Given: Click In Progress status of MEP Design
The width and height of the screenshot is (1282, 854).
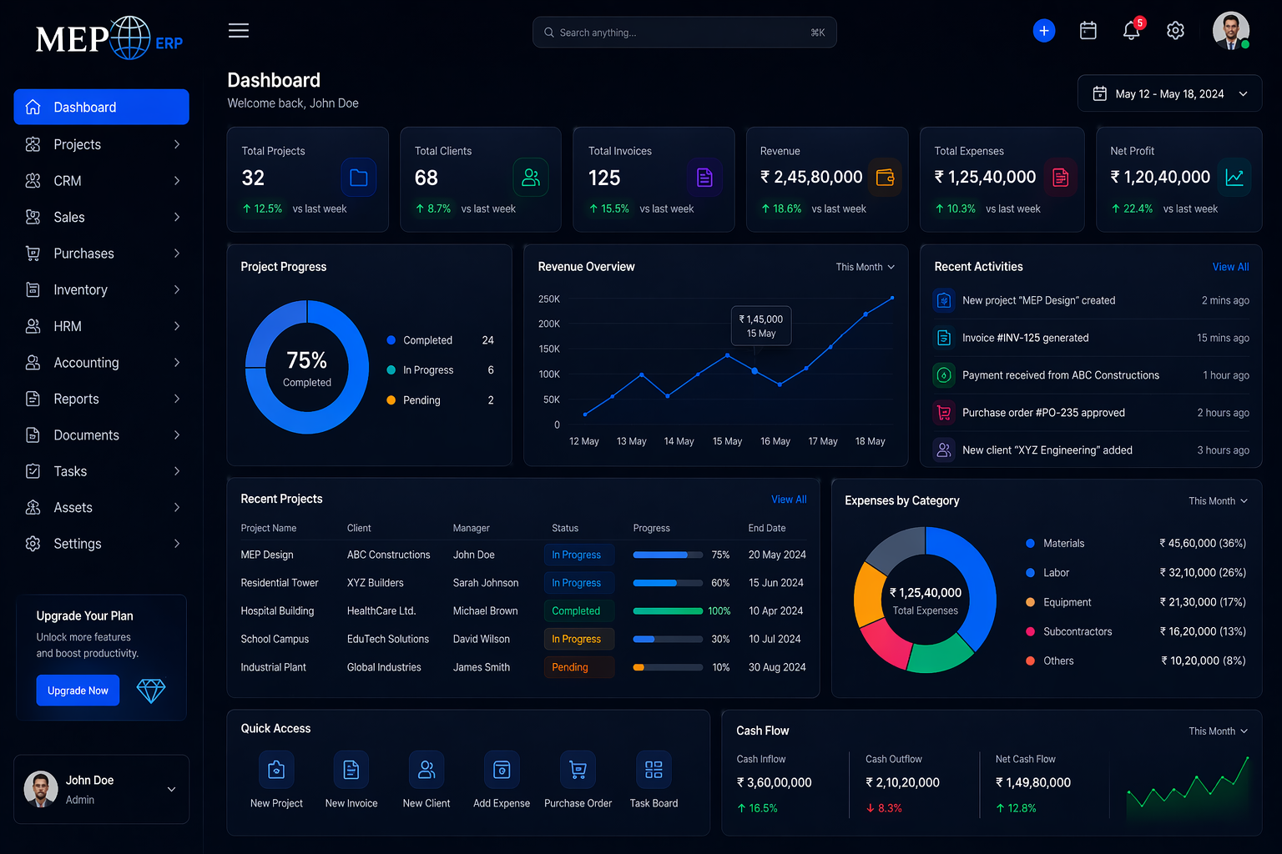Looking at the screenshot, I should point(578,555).
